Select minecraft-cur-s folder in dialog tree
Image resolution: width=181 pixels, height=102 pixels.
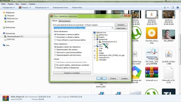(104, 58)
